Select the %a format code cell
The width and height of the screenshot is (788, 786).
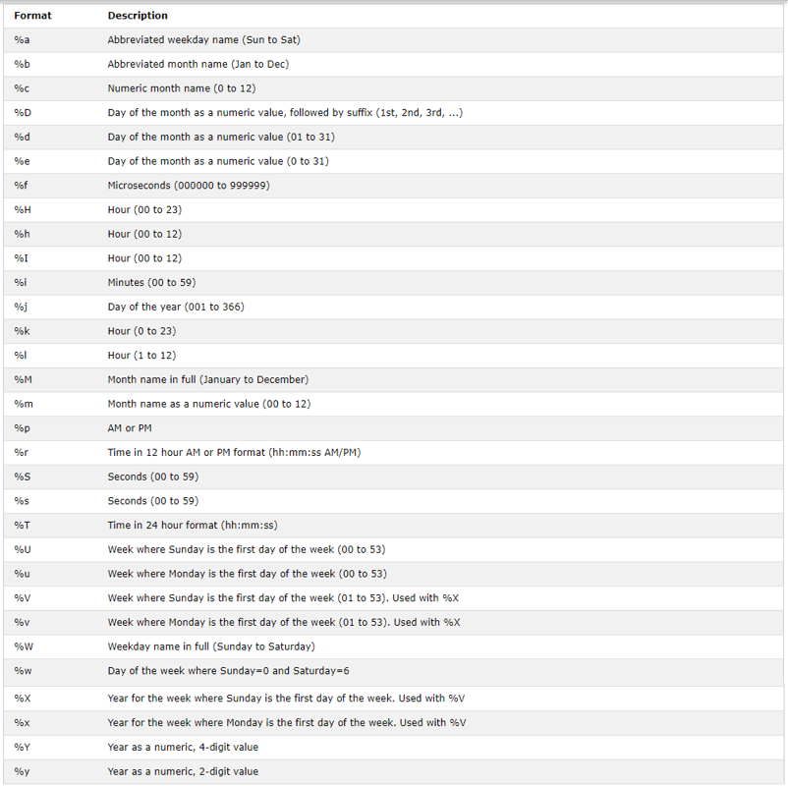pos(22,40)
